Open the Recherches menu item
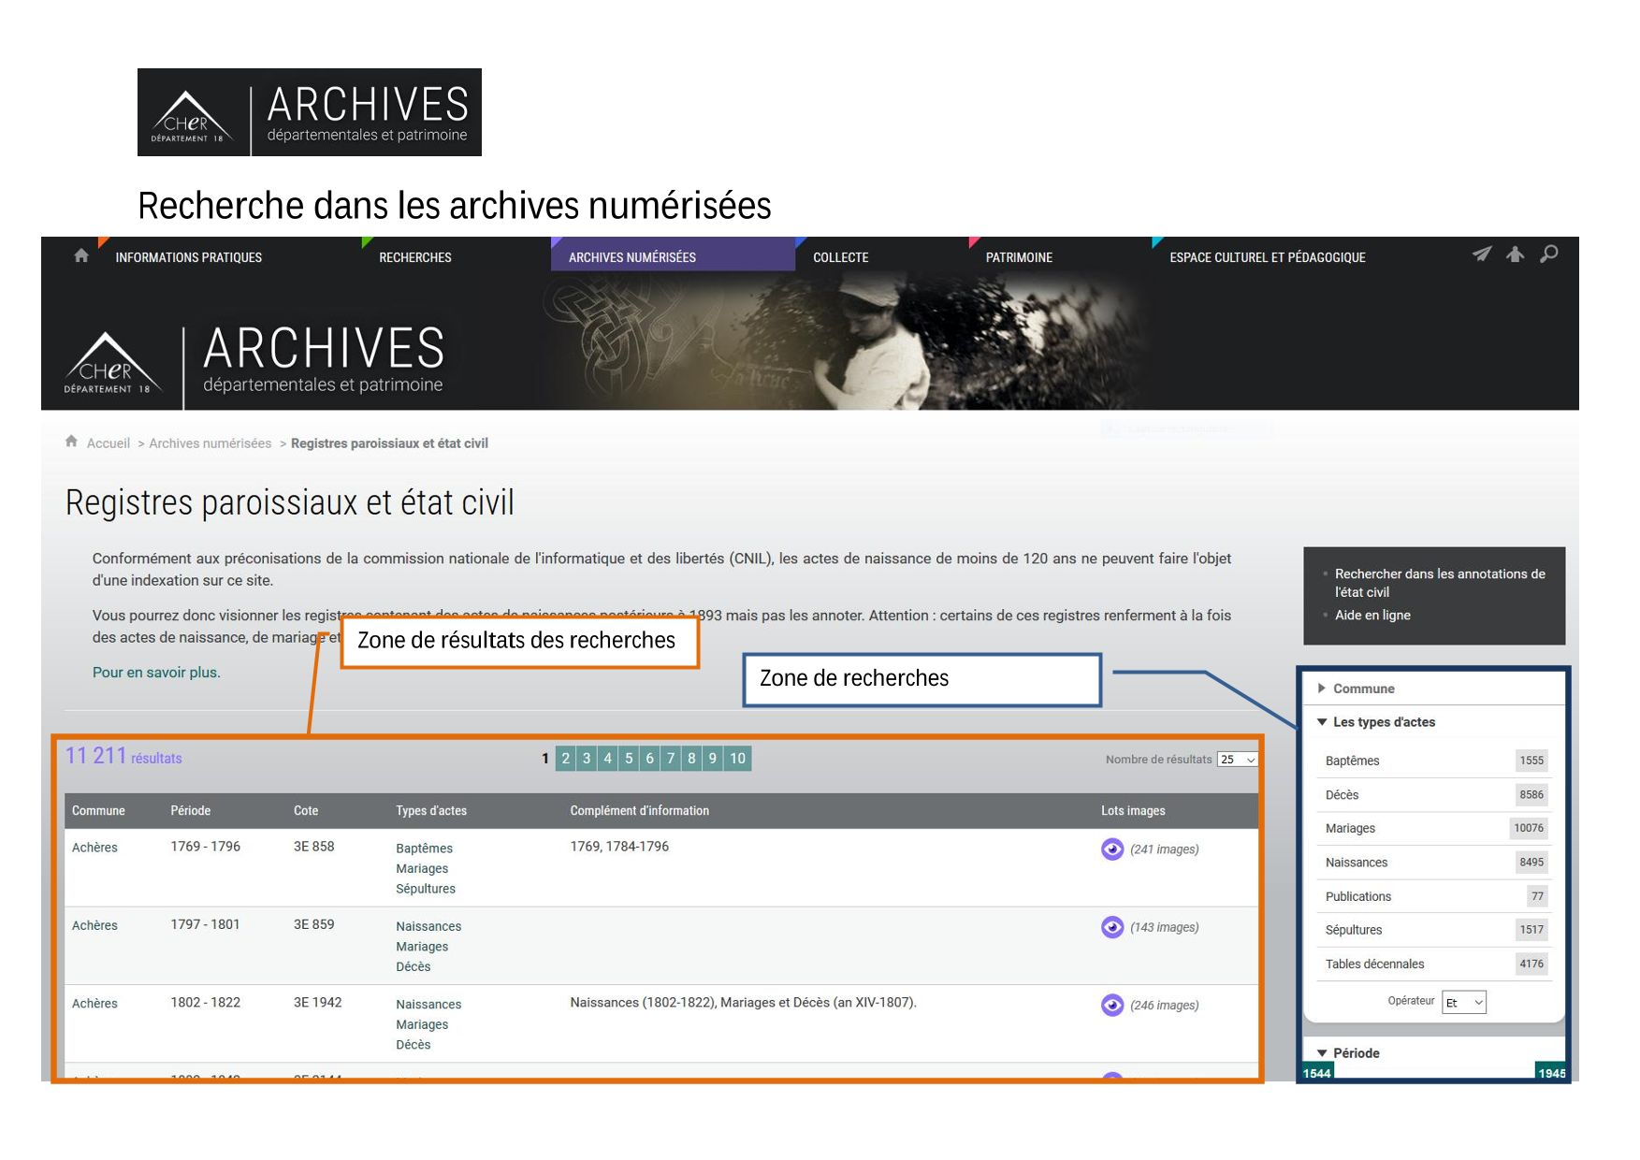Viewport: 1640px width, 1160px height. point(414,257)
